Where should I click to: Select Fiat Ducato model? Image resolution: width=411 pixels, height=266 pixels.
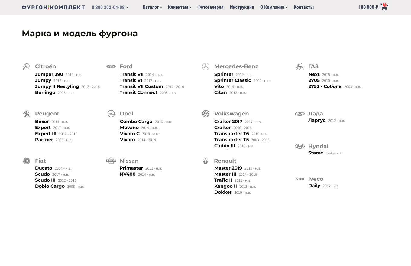click(44, 168)
